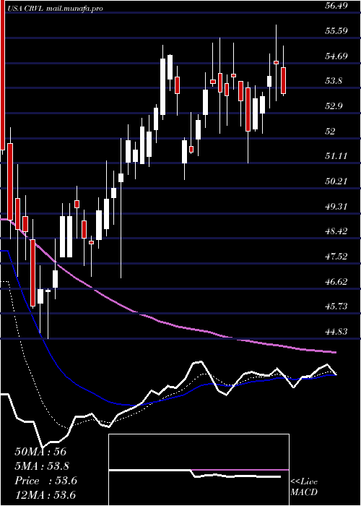This screenshot has height=506, width=361.
Task: Click the '12MA : 53.6' readout
Action: coord(45,494)
